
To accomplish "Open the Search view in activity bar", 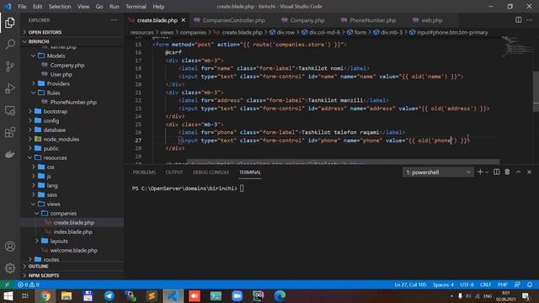I will tap(10, 45).
